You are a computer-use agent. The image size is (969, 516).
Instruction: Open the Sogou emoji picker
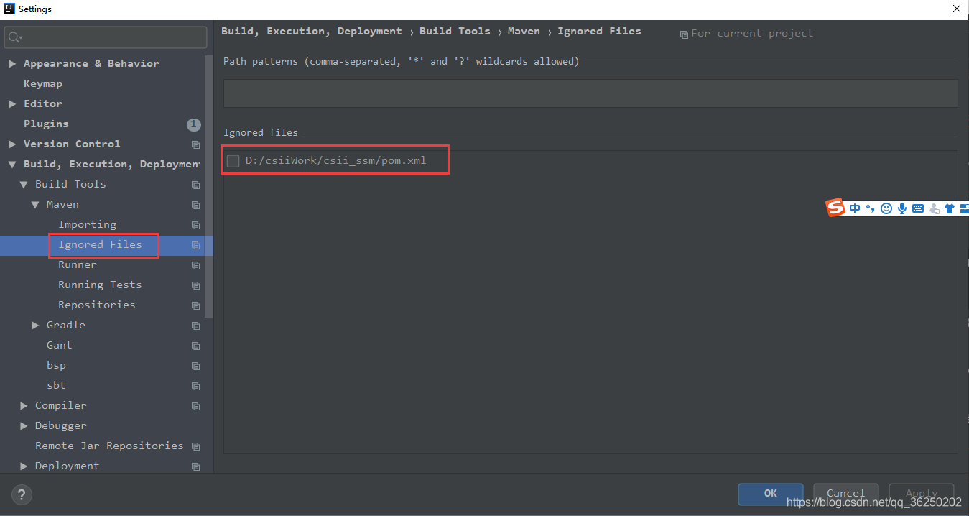pyautogui.click(x=886, y=208)
